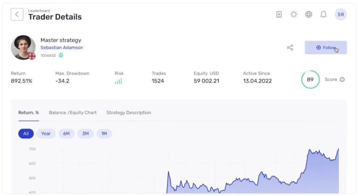Viewport: 358px width, 196px height.
Task: Select the Return, % tab
Action: click(x=28, y=112)
